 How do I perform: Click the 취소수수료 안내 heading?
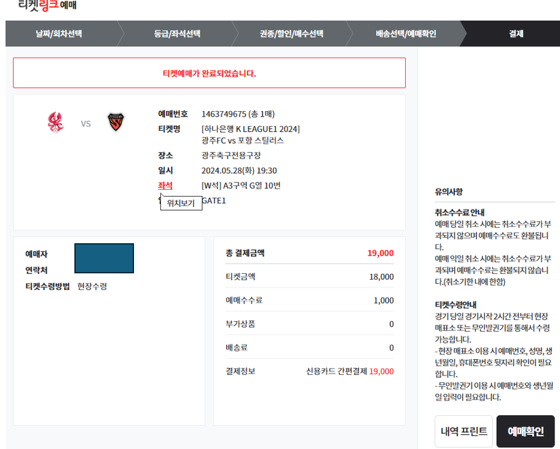(460, 213)
